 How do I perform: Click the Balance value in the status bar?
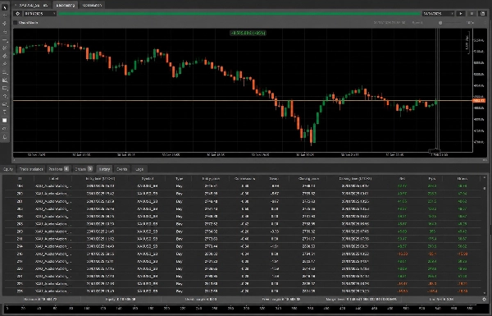pos(40,300)
